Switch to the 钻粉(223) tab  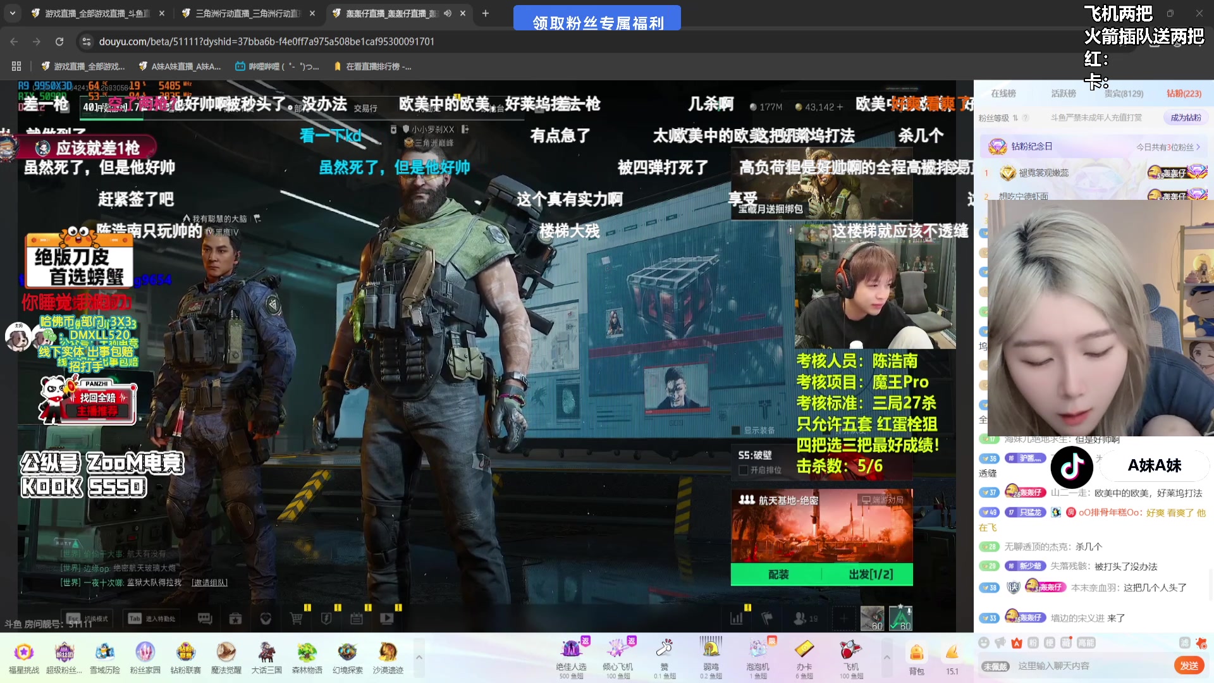tap(1184, 94)
